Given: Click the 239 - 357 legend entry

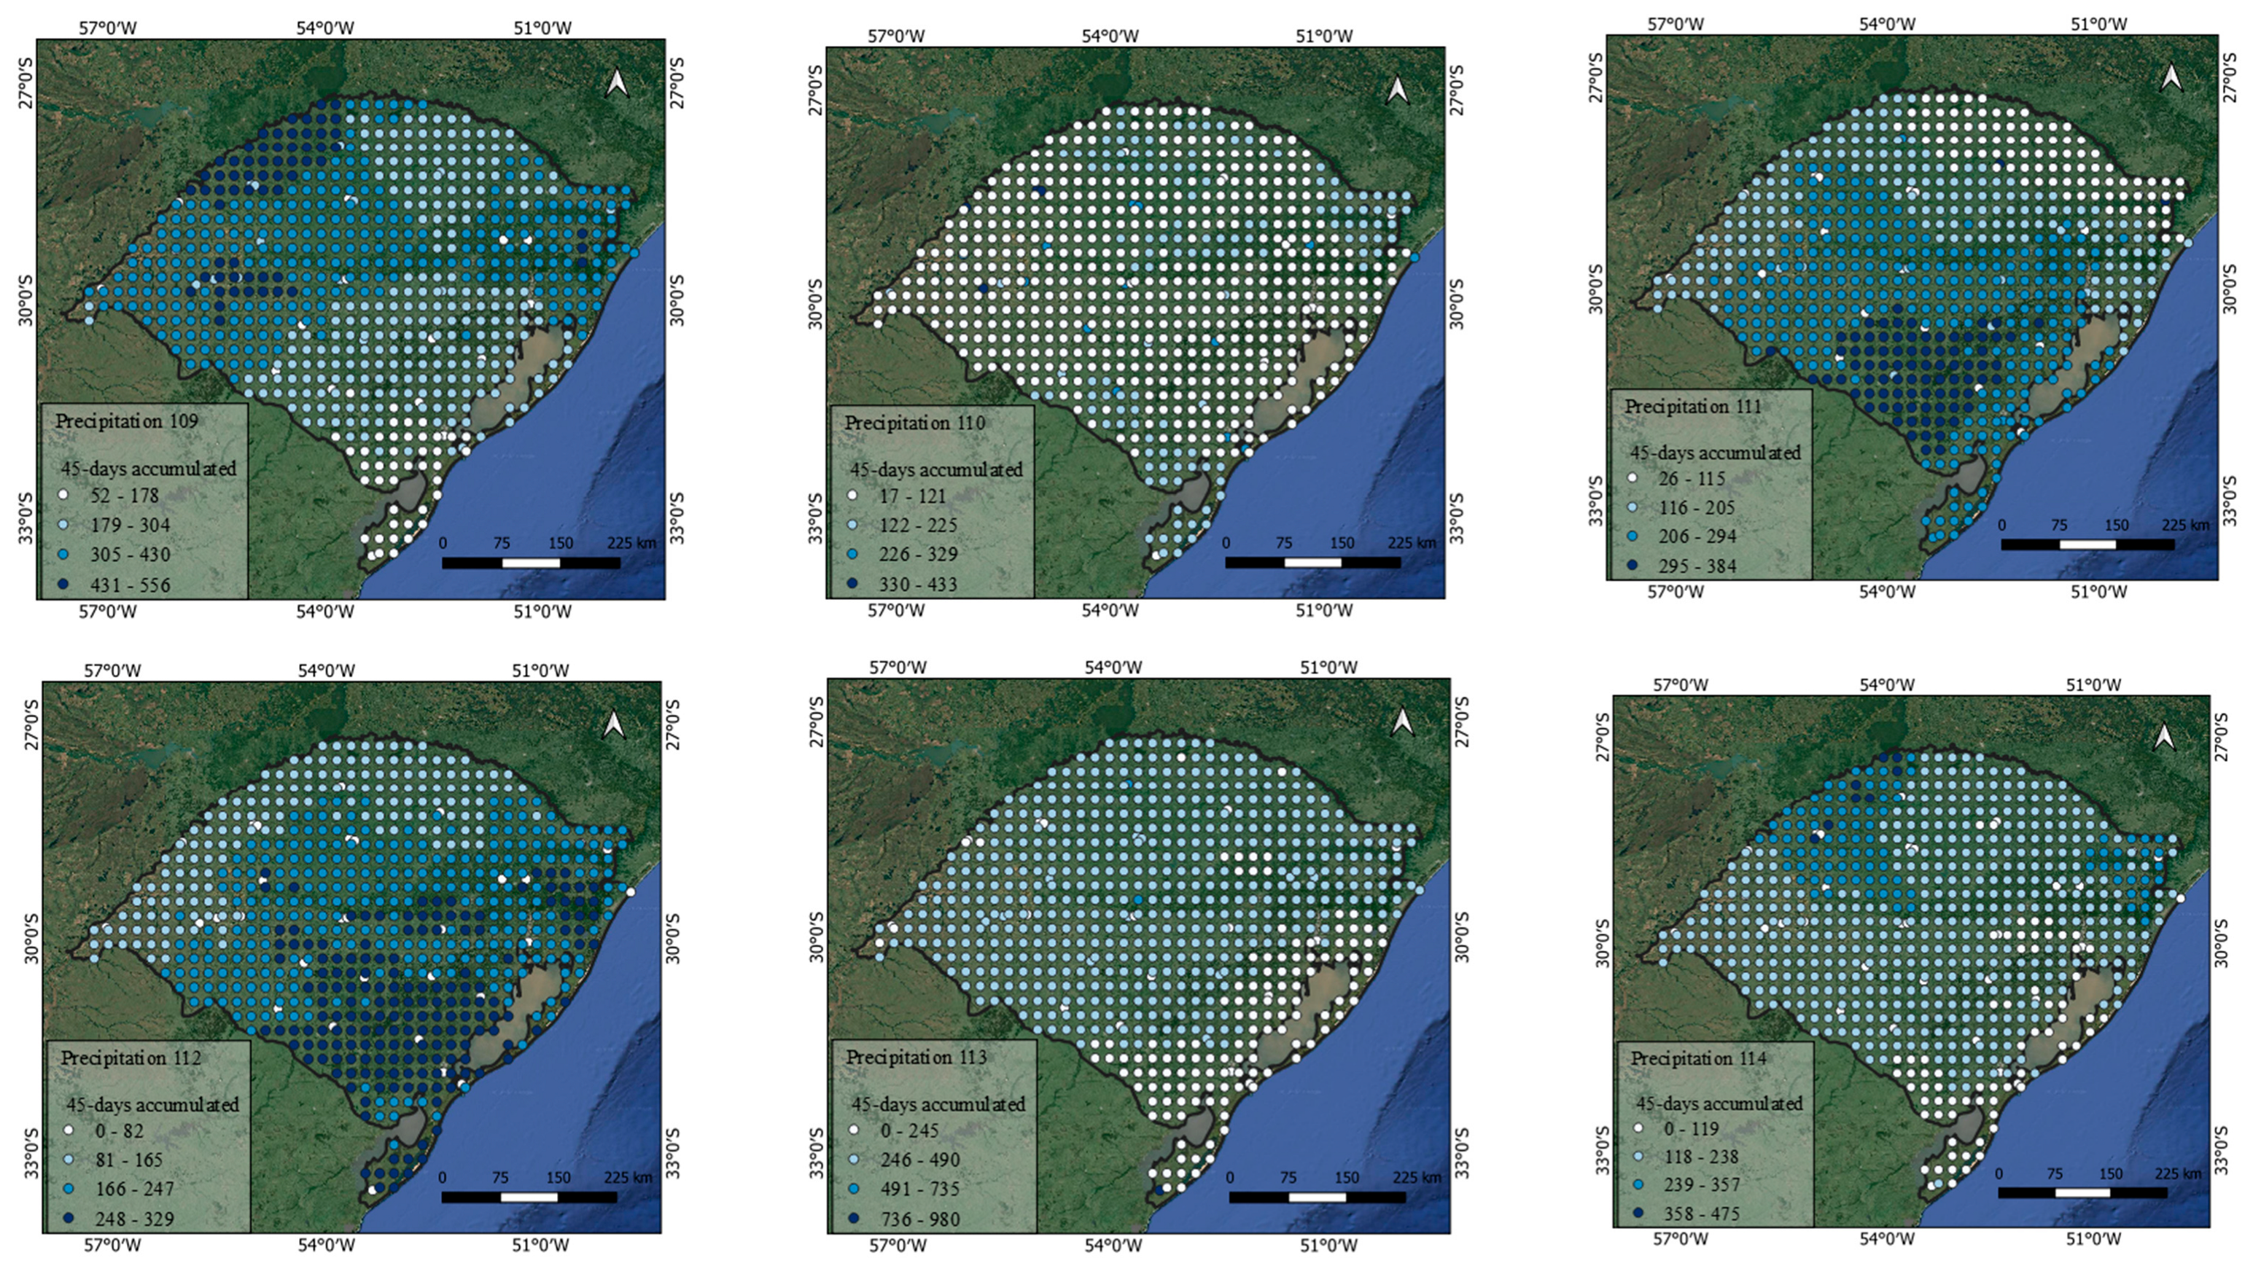Looking at the screenshot, I should (1700, 1184).
